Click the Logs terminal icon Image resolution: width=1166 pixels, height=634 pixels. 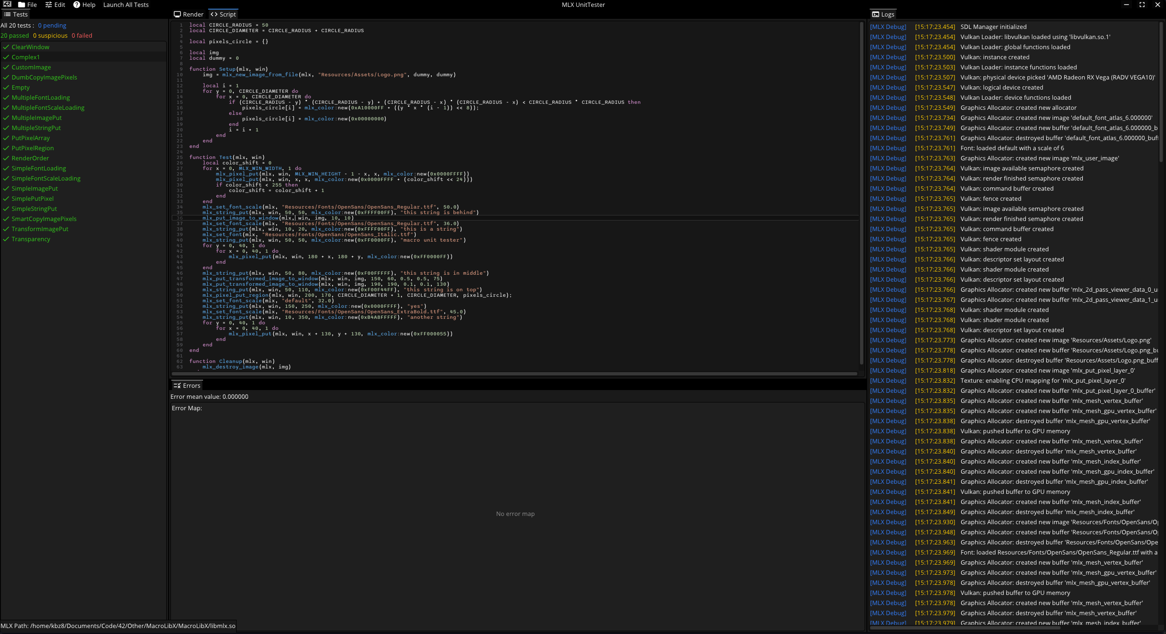(x=876, y=14)
